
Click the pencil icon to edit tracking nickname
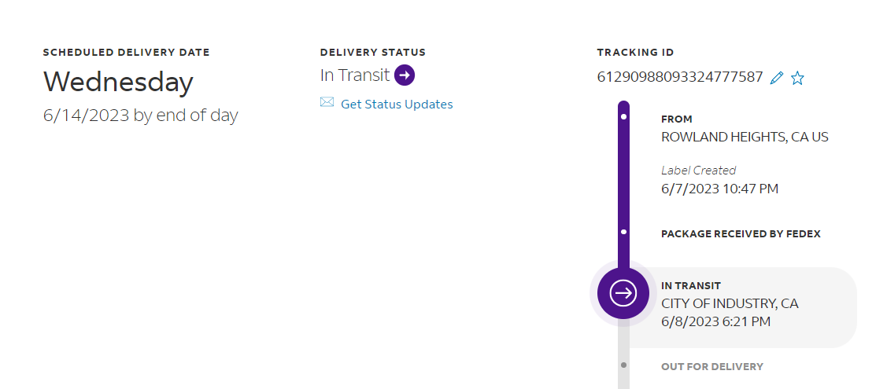pos(777,78)
